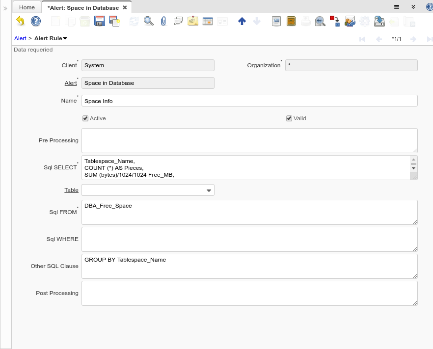The height and width of the screenshot is (349, 433).
Task: Click into the Sql WHERE text area
Action: coord(249,239)
